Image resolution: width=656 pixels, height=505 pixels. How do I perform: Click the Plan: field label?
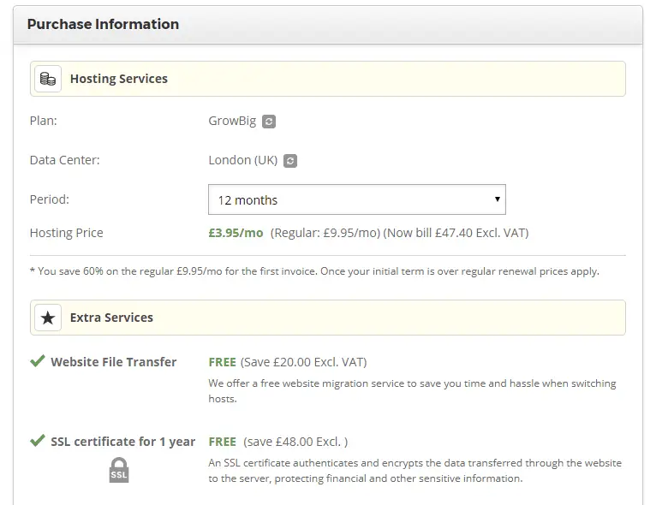[x=44, y=121]
